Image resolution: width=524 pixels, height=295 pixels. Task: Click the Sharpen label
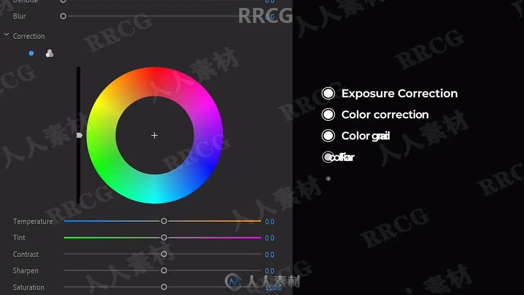(x=25, y=271)
